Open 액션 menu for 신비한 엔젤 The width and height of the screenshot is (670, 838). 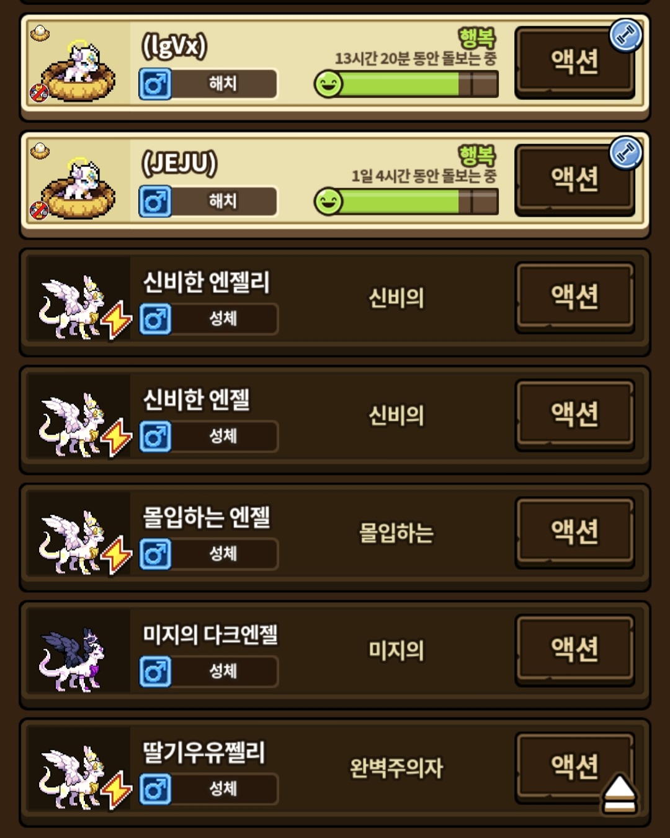pyautogui.click(x=574, y=414)
